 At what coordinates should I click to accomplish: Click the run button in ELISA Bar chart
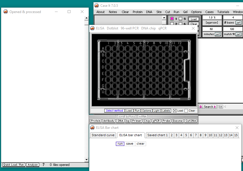[120, 144]
